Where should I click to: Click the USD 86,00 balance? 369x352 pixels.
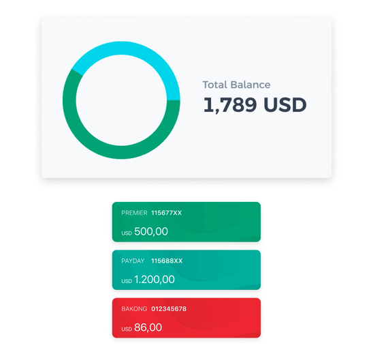tap(142, 327)
